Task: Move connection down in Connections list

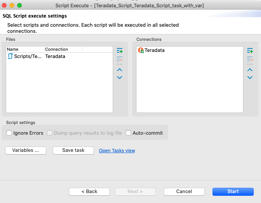Action: (x=250, y=77)
